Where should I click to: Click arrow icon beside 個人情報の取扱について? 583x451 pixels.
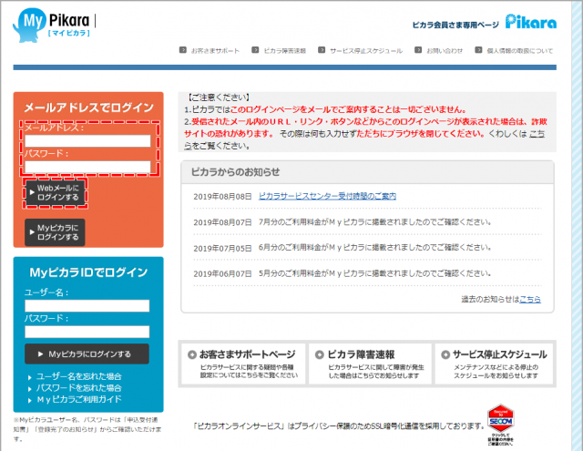point(478,50)
